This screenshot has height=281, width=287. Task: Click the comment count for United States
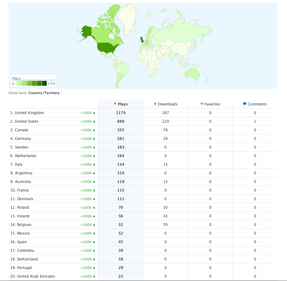coord(255,121)
